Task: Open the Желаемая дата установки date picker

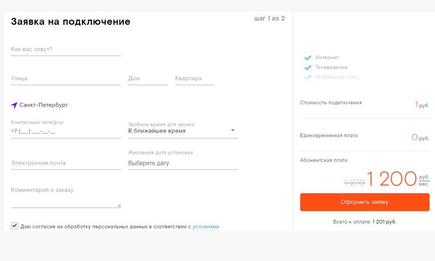Action: click(x=183, y=163)
